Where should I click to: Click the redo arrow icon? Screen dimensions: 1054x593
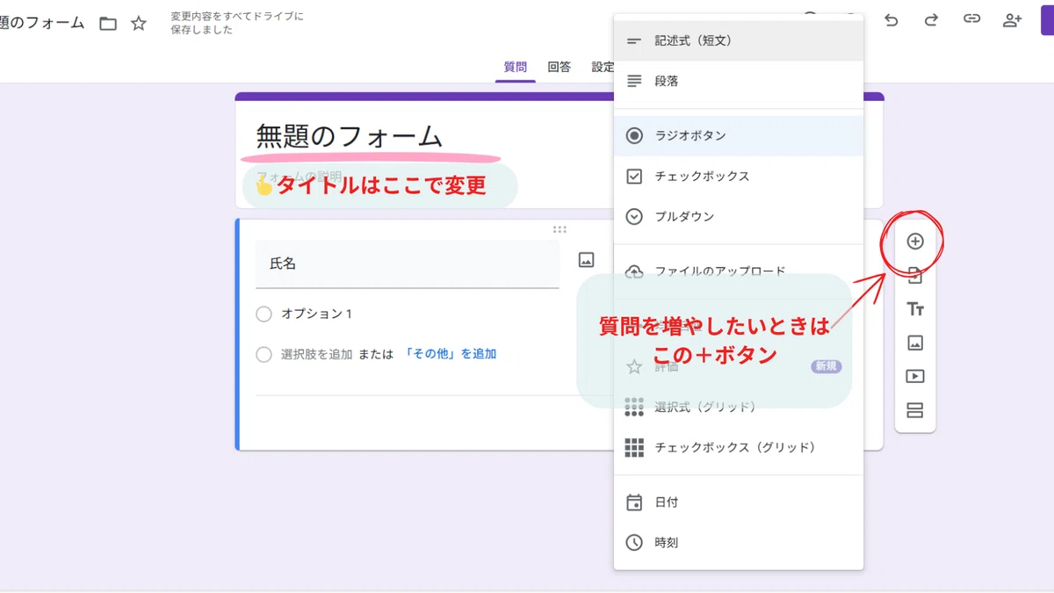tap(931, 20)
